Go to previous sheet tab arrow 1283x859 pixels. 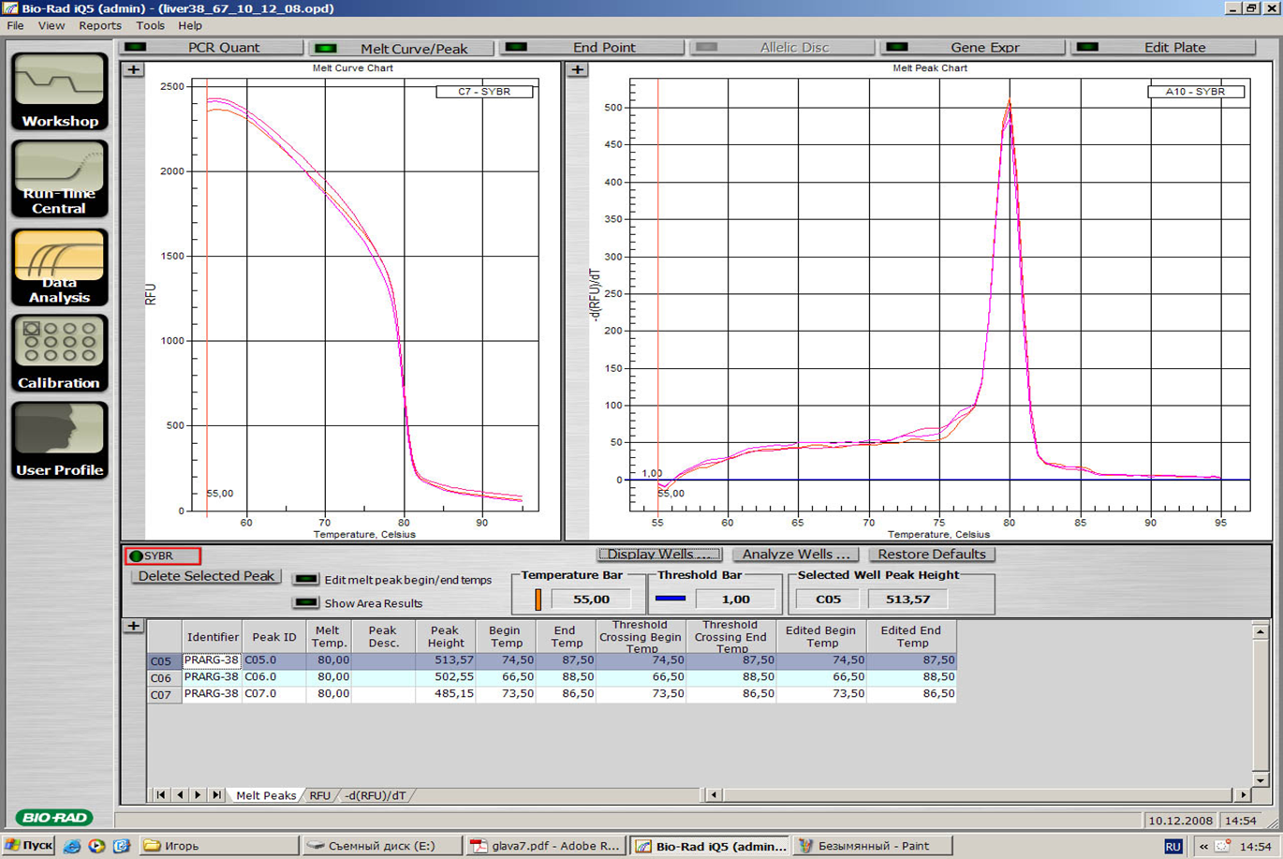(180, 795)
